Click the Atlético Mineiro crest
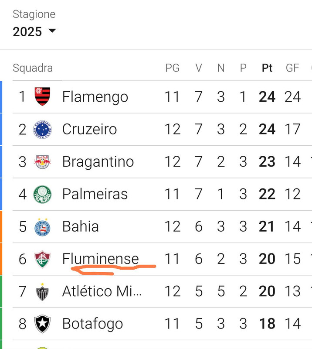The width and height of the screenshot is (312, 349). tap(42, 291)
